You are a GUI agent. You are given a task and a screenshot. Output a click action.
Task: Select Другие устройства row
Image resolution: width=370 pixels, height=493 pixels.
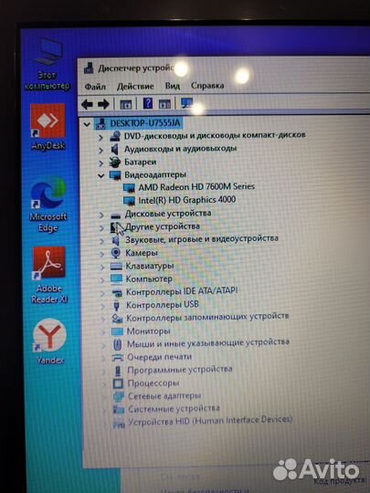point(162,226)
